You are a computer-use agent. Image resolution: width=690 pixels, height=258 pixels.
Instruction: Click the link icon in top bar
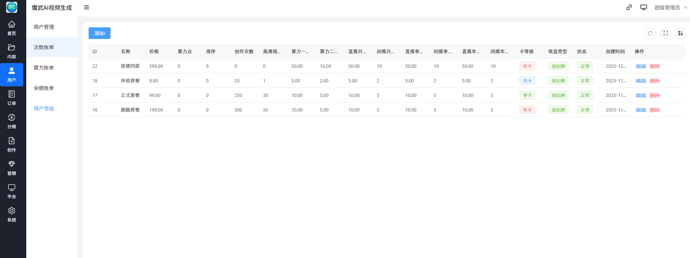(629, 7)
